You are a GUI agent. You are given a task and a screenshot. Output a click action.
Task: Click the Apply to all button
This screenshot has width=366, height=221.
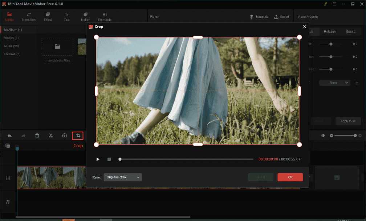pos(348,121)
